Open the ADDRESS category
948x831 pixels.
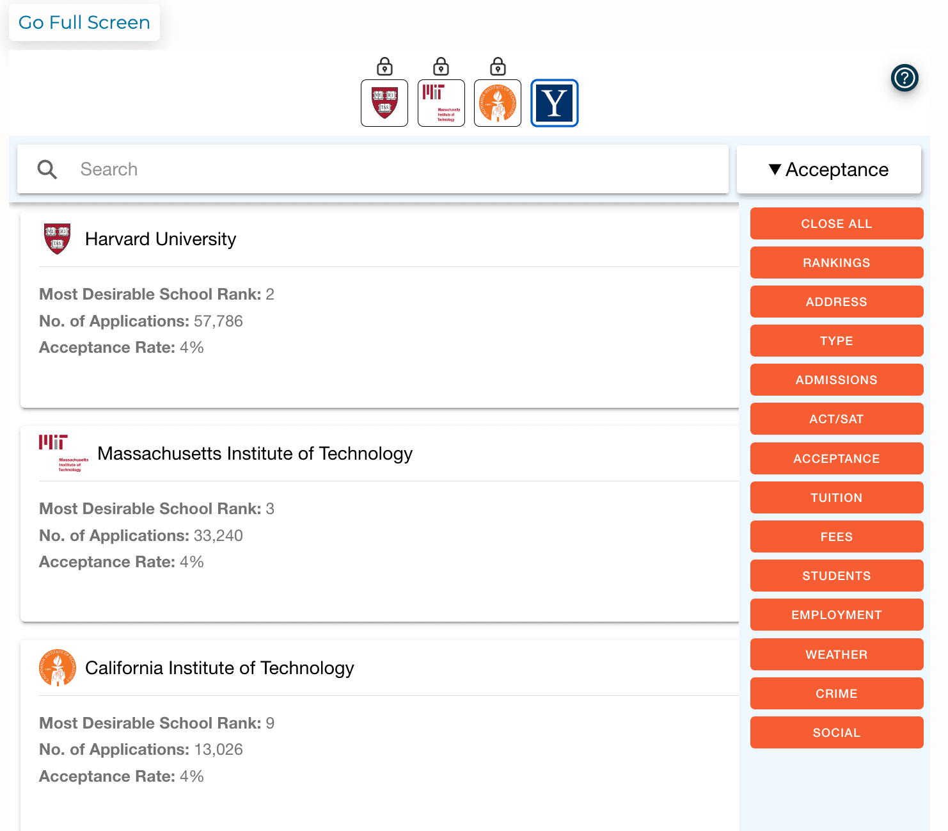click(x=837, y=302)
